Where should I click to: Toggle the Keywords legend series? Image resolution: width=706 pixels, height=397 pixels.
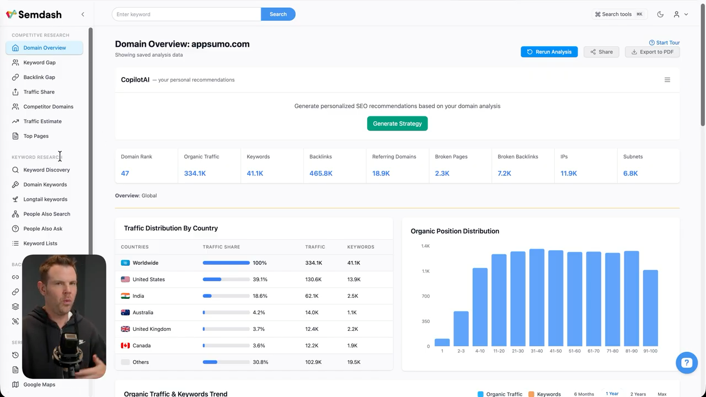click(544, 394)
